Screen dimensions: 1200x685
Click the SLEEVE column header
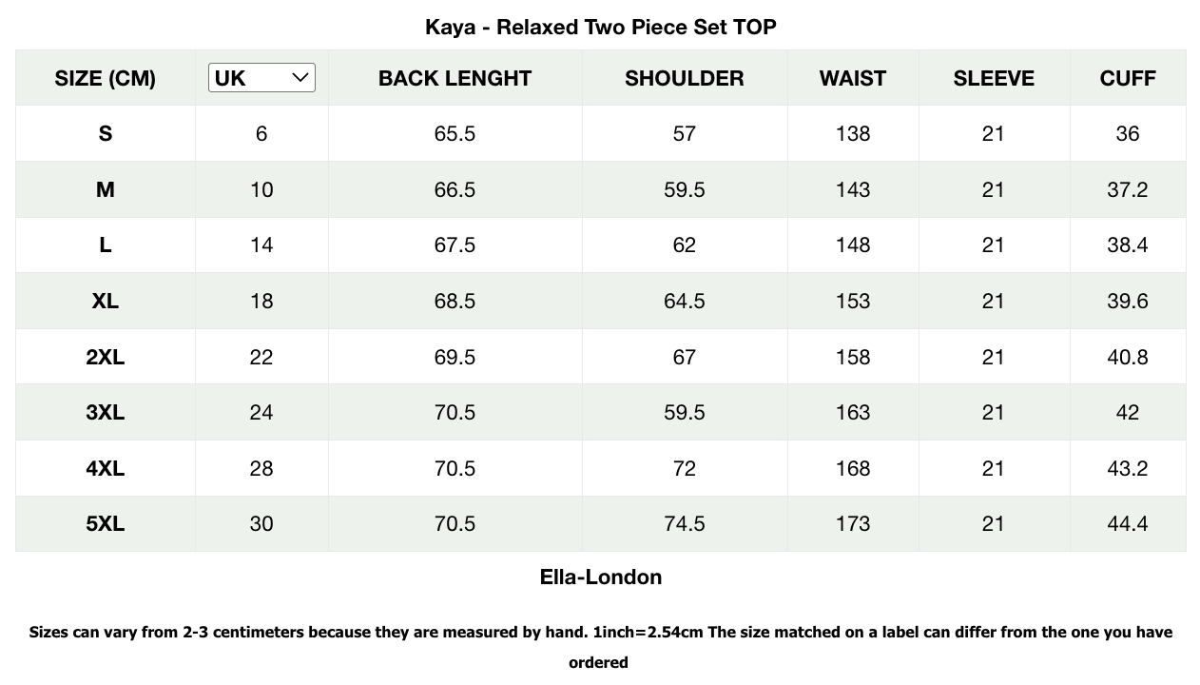[994, 78]
